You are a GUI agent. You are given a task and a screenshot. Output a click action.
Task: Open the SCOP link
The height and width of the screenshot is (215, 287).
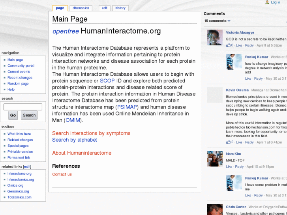107,81
